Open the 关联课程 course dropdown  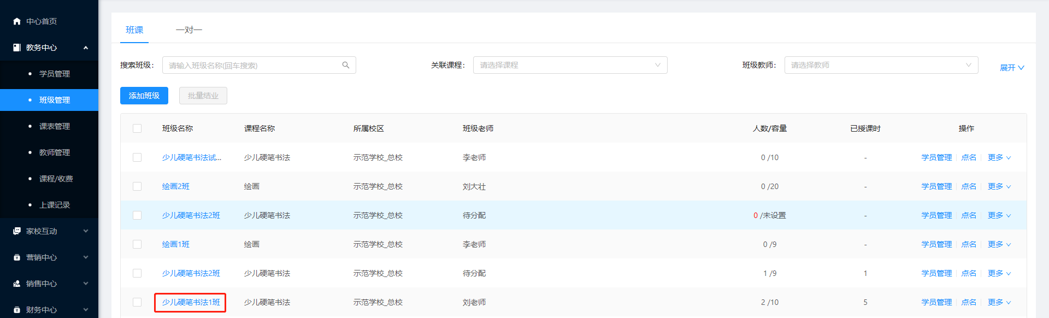(570, 65)
